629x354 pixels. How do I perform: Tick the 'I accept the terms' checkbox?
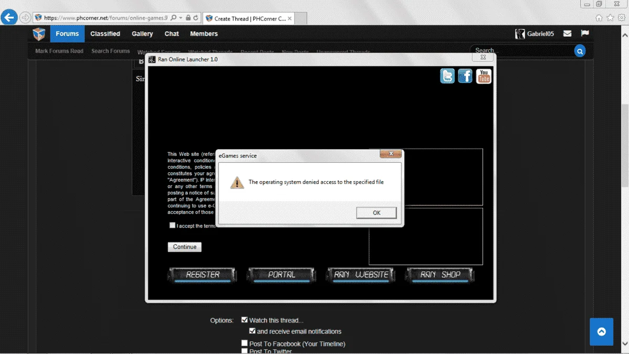point(173,225)
